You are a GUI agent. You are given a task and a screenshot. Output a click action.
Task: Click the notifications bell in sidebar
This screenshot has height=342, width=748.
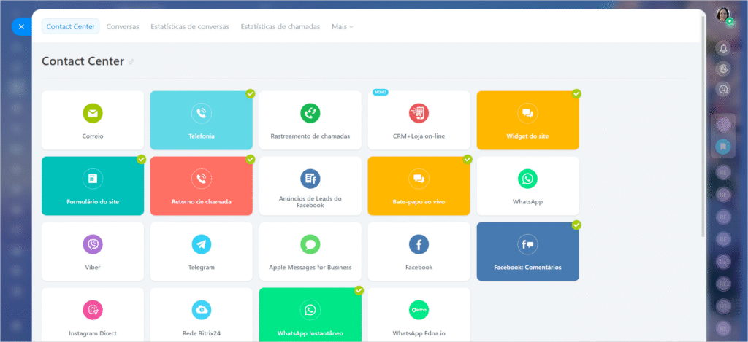pos(723,48)
